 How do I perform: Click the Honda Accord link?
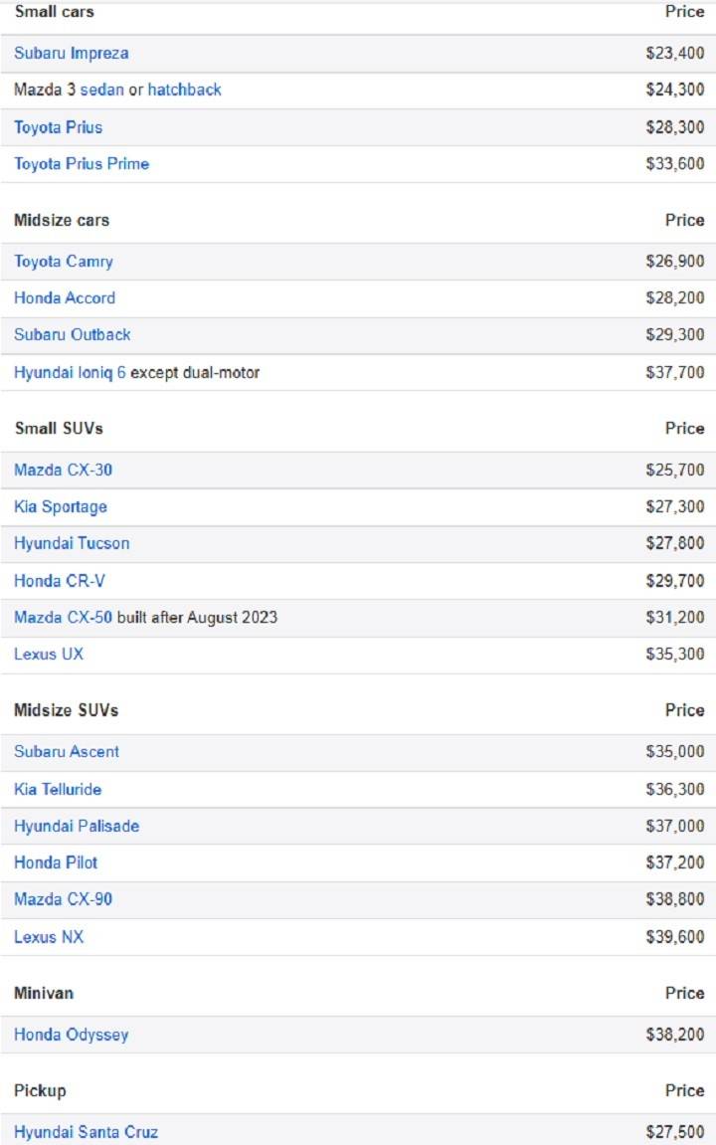point(65,298)
